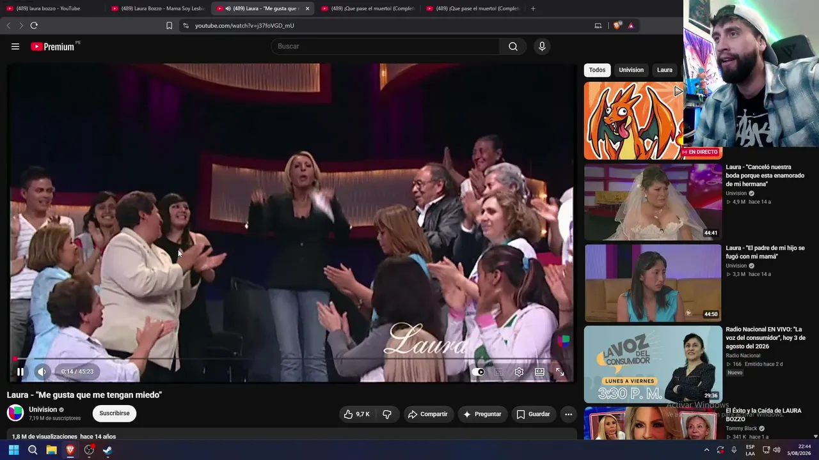Open the Windows Start menu
The image size is (819, 460).
click(x=13, y=450)
